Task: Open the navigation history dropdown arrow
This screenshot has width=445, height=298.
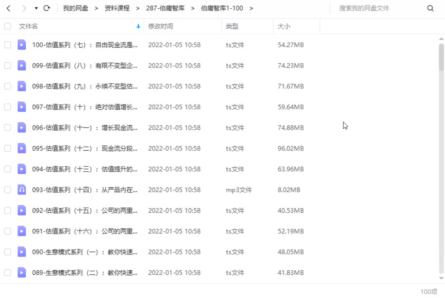Action: [x=36, y=8]
